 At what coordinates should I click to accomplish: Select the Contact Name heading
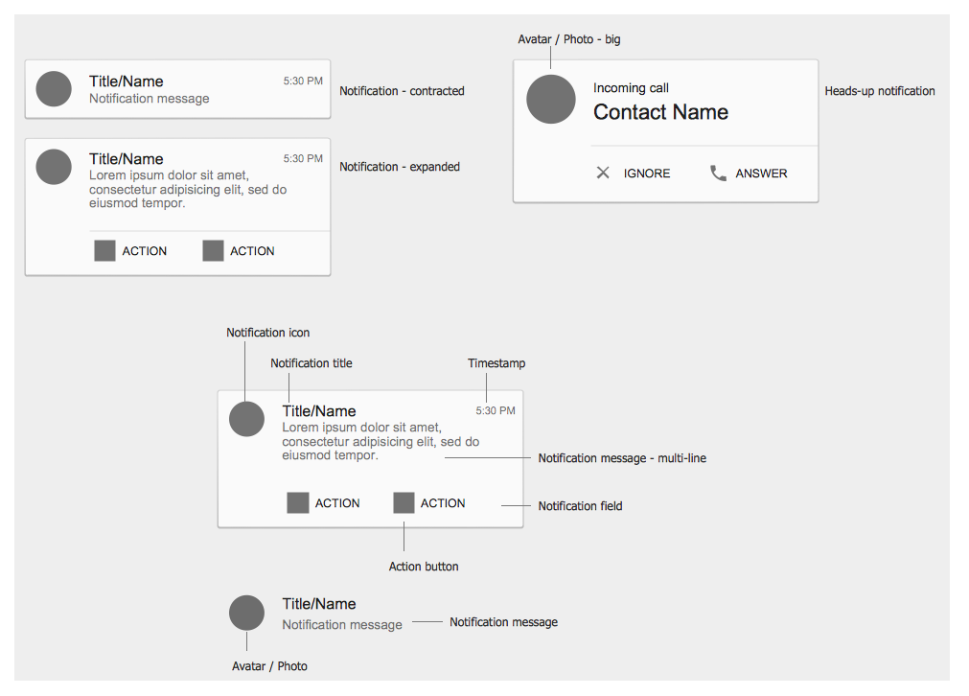660,112
